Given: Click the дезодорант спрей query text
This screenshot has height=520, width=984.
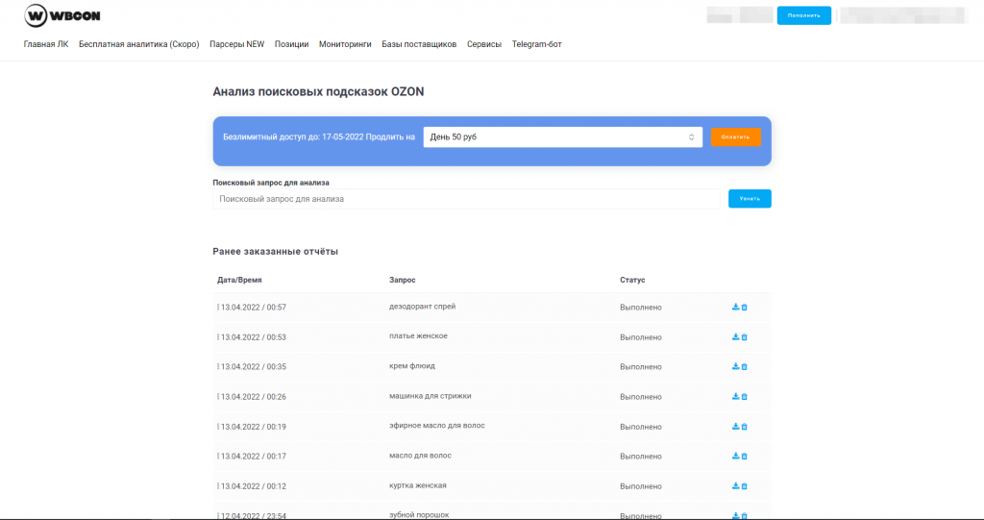Looking at the screenshot, I should click(423, 307).
